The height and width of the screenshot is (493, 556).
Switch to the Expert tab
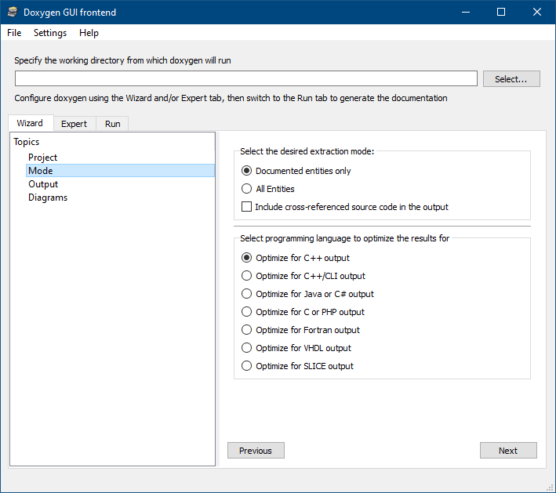(74, 124)
